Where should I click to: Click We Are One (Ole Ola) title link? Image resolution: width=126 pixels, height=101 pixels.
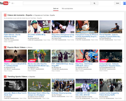[39, 65]
